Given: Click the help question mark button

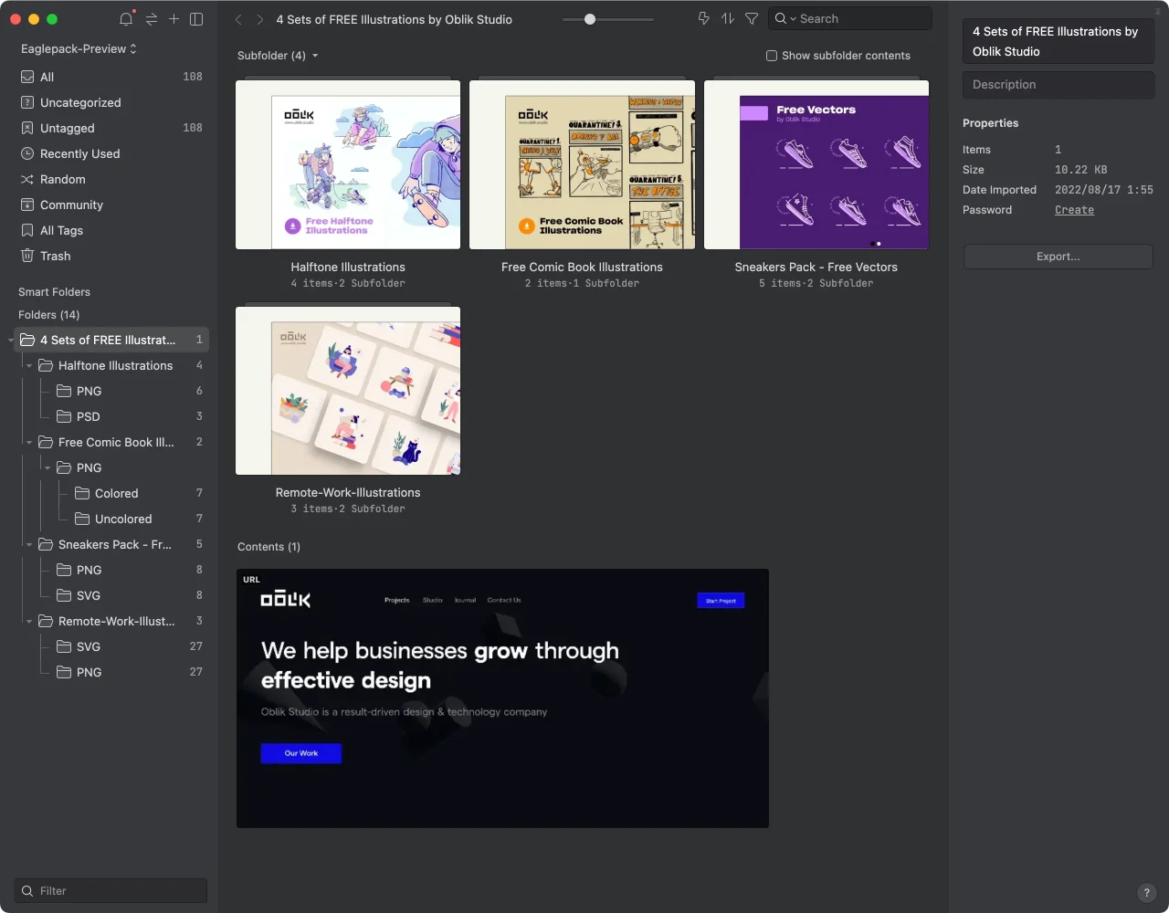Looking at the screenshot, I should coord(1147,893).
